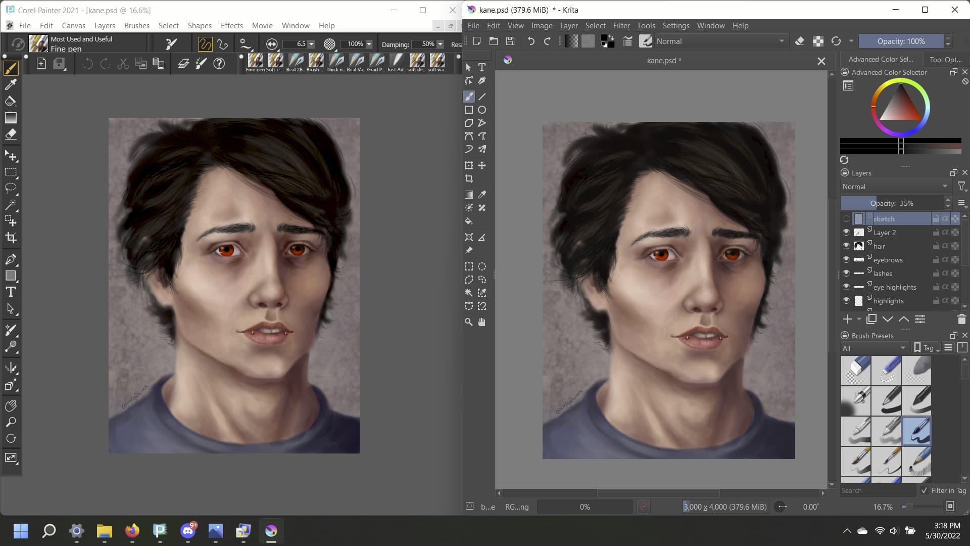This screenshot has width=970, height=546.
Task: Open the layer blending mode dropdown
Action: click(895, 187)
